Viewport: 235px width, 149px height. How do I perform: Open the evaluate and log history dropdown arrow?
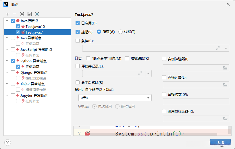coord(148,73)
